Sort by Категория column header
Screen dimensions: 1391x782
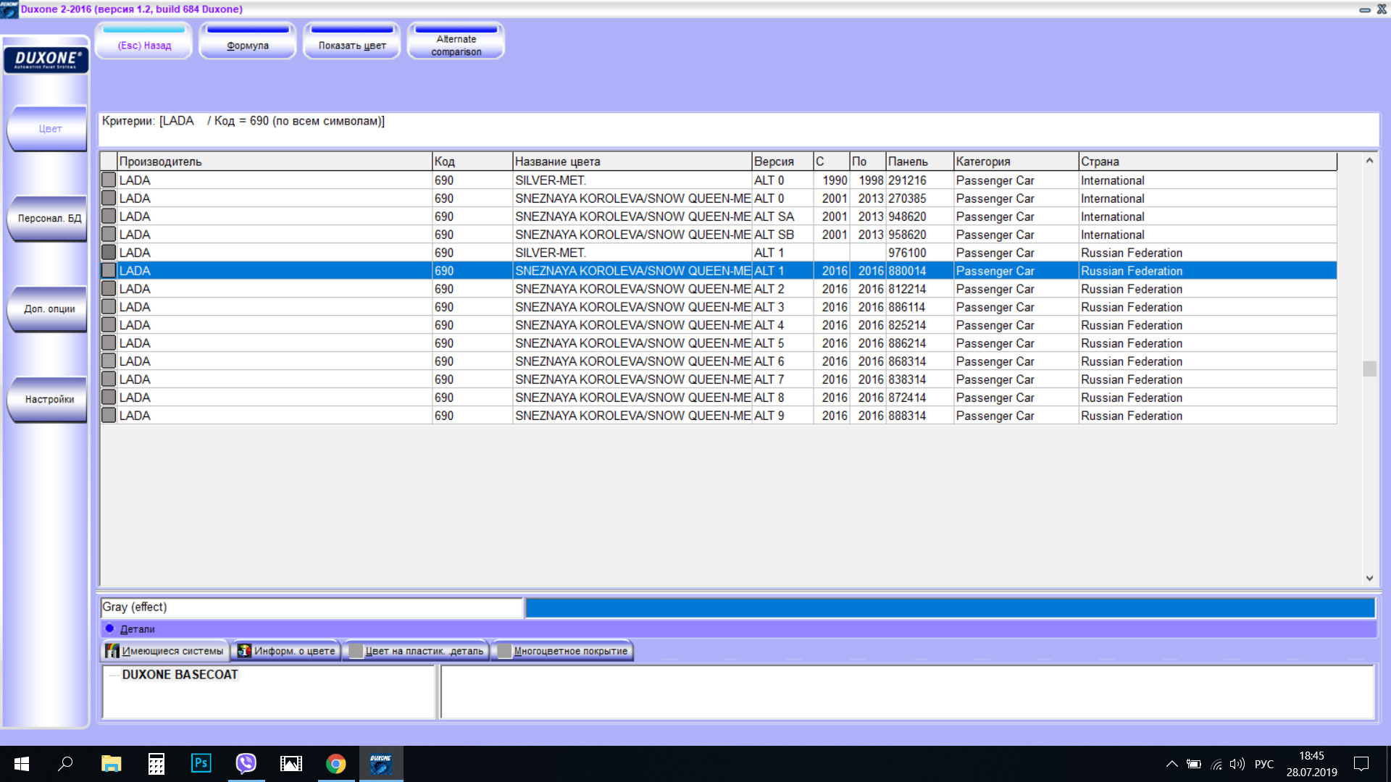click(1016, 161)
